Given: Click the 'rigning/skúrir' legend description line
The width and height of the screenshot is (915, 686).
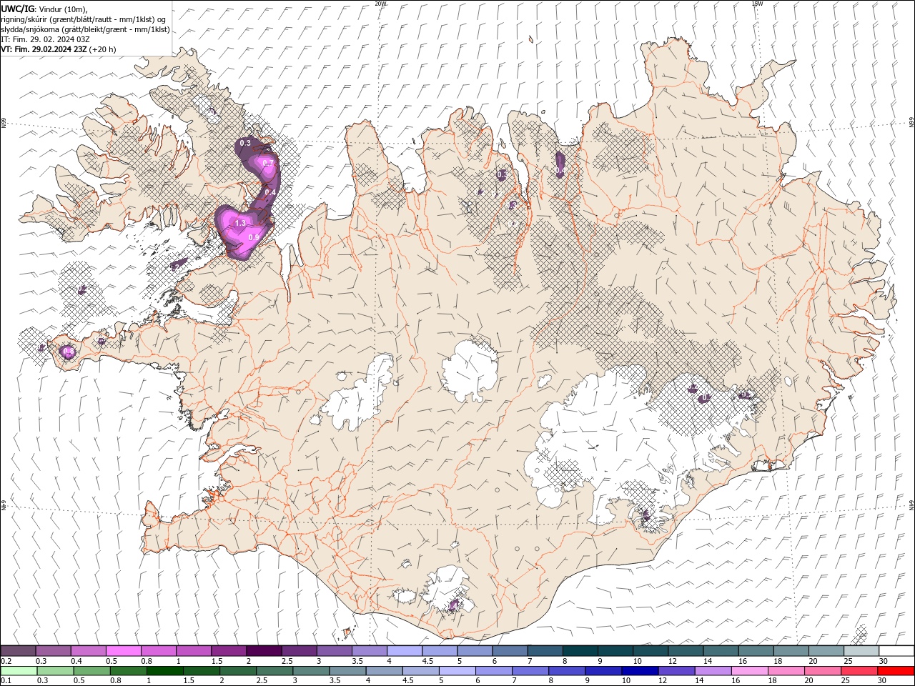Looking at the screenshot, I should 84,19.
